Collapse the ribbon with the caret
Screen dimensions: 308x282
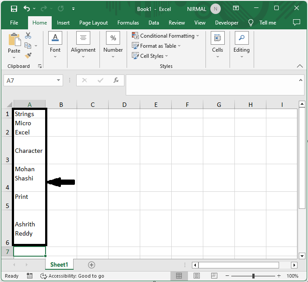click(x=300, y=66)
